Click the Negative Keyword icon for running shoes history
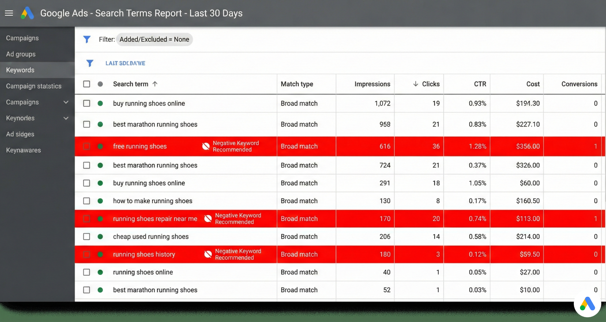606x322 pixels. (x=208, y=254)
